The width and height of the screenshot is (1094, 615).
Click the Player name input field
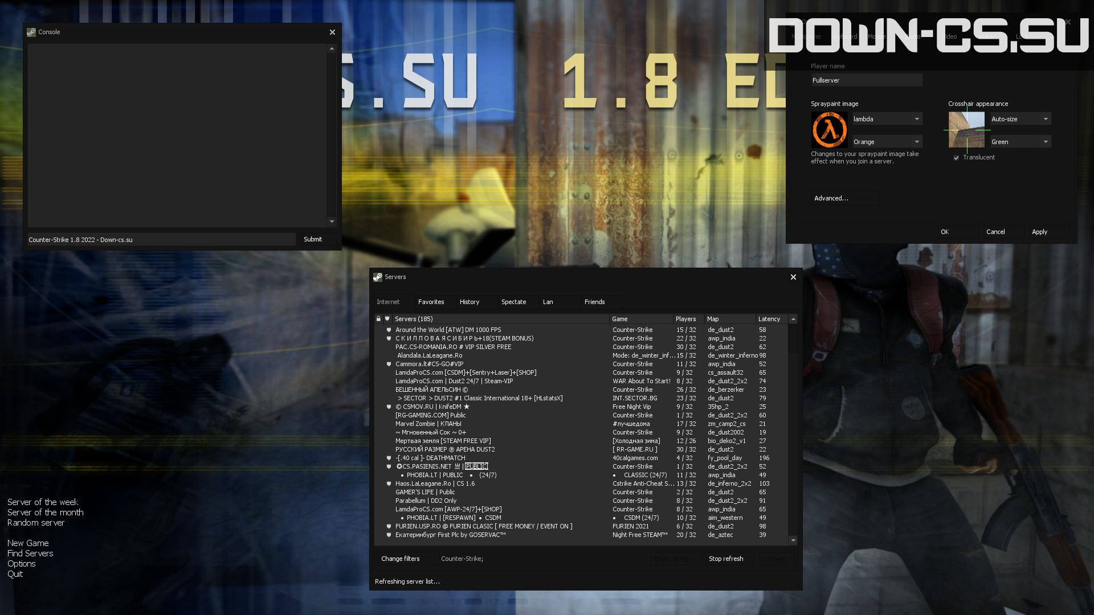pos(867,80)
